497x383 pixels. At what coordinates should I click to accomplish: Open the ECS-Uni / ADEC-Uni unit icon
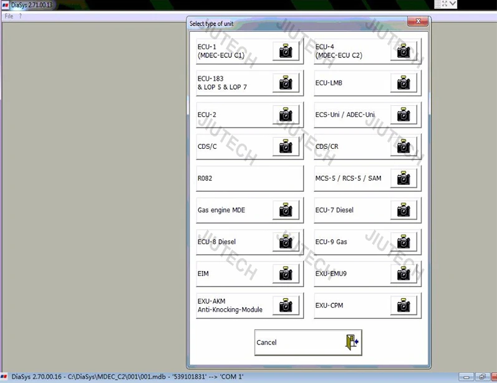click(403, 115)
